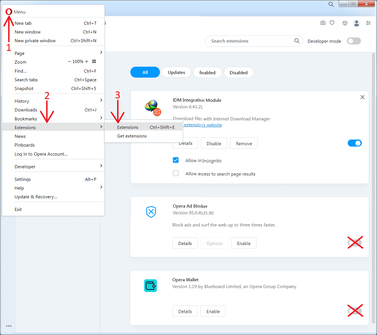Open sidebar setup sliders icon
The width and height of the screenshot is (377, 335).
click(368, 23)
